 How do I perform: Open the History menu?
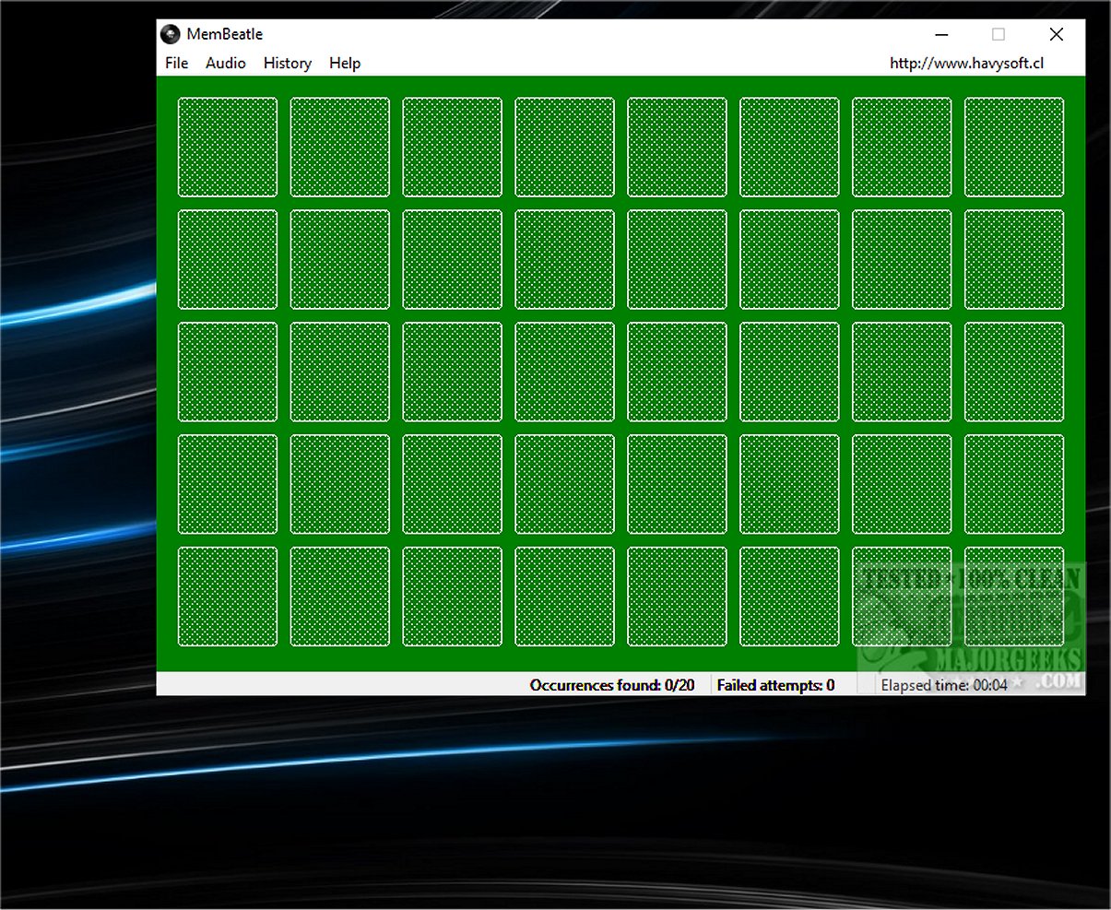pos(287,63)
